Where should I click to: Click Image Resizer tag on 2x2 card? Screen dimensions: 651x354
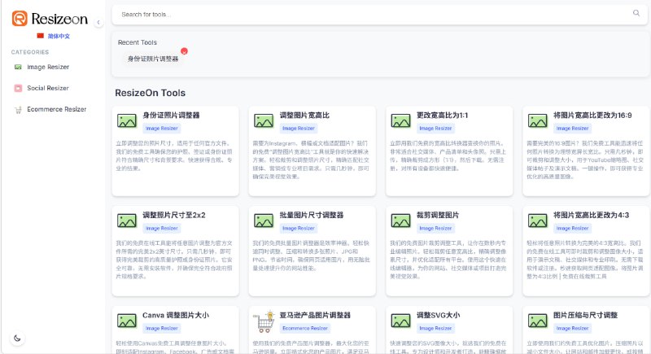point(161,228)
